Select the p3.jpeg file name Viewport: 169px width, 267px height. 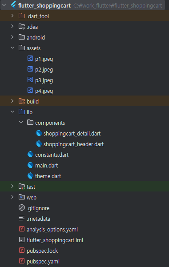click(44, 80)
